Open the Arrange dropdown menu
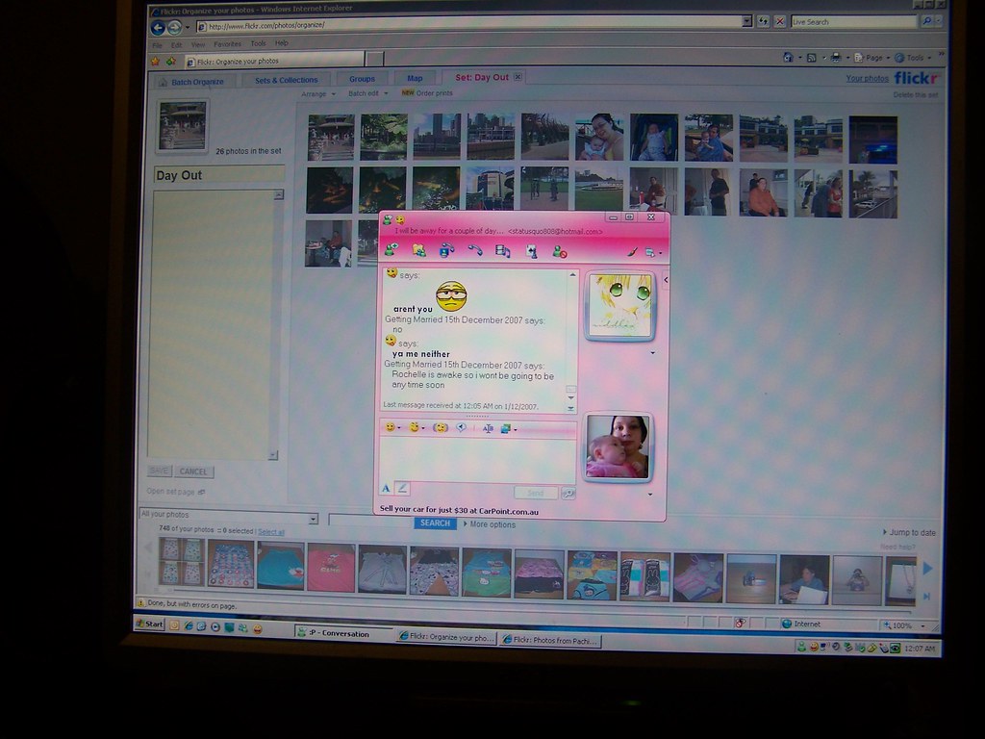This screenshot has height=739, width=985. pyautogui.click(x=317, y=93)
